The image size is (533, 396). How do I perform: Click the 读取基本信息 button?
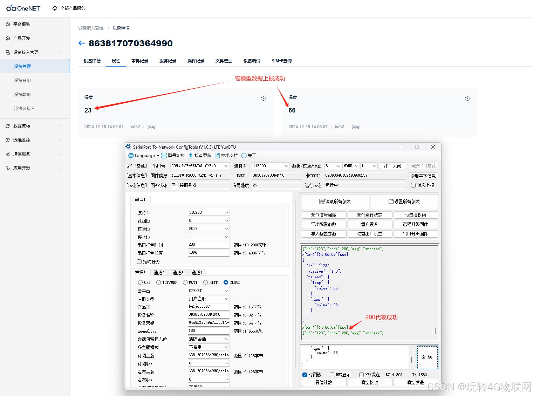pos(423,176)
